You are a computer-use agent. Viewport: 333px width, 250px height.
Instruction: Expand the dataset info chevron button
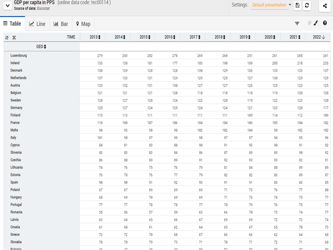8,5
